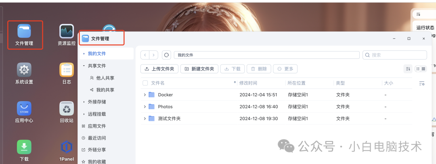The width and height of the screenshot is (436, 164).
Task: Open the column settings icon in header
Action: 421,83
